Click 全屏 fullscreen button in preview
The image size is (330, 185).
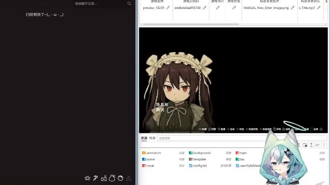(314, 129)
